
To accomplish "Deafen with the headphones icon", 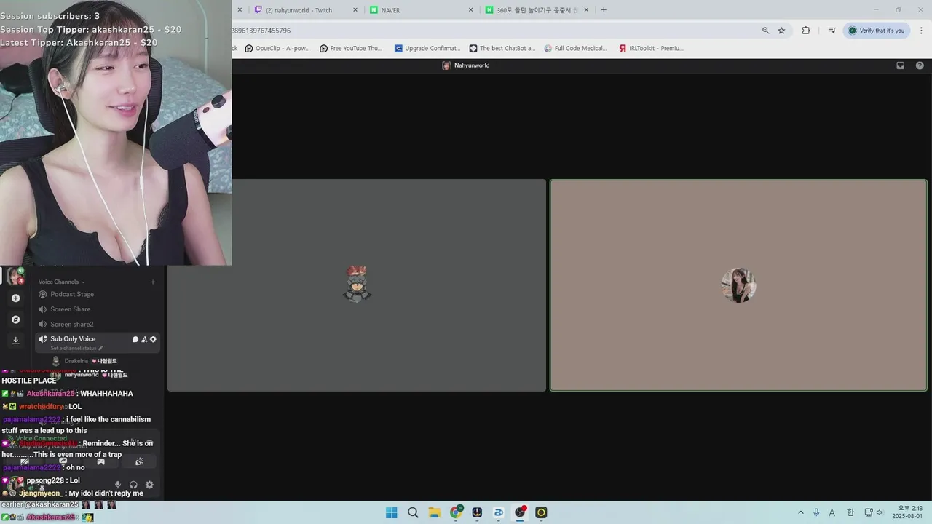I will pos(133,485).
